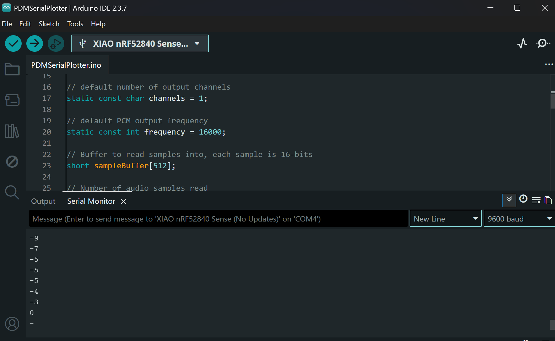
Task: Expand the XIAO nRF52840 Sense board selector
Action: (x=140, y=43)
